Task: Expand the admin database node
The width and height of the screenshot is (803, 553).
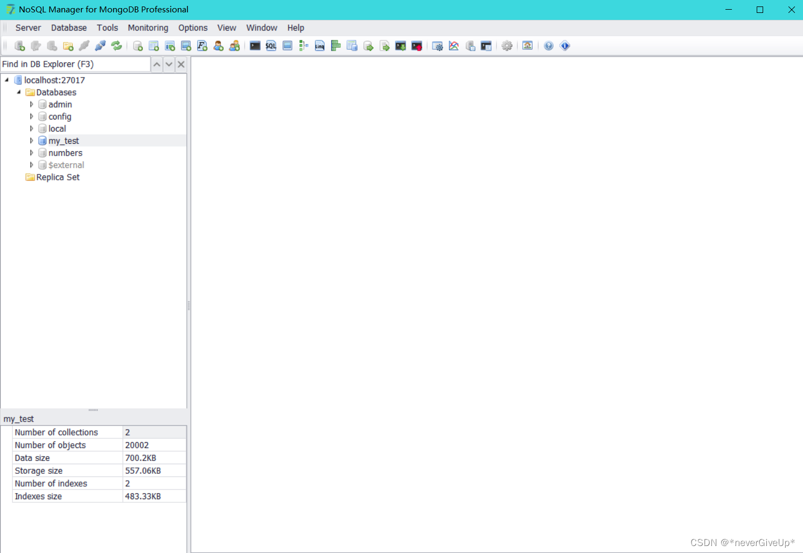Action: 31,104
